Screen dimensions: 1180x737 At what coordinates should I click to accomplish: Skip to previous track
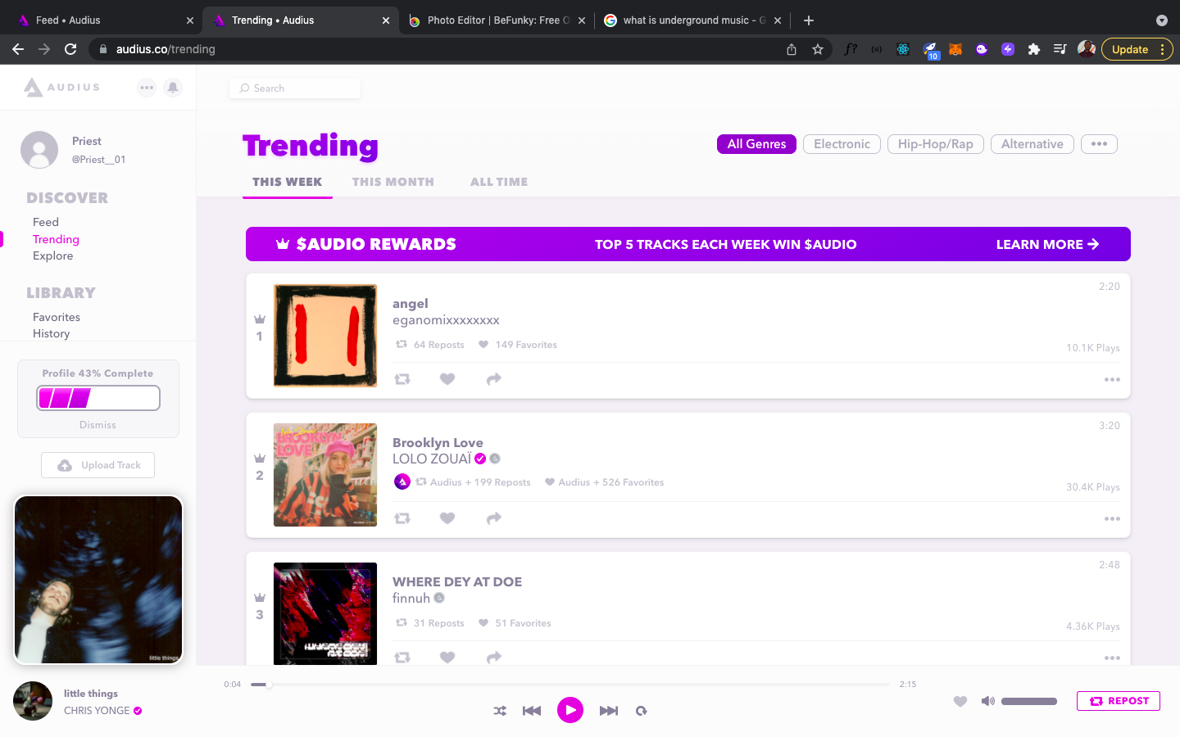pos(532,711)
